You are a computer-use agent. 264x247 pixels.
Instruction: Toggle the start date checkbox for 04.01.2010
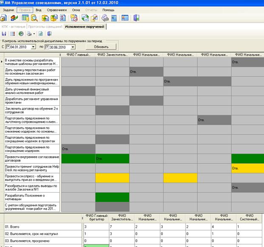click(x=8, y=47)
